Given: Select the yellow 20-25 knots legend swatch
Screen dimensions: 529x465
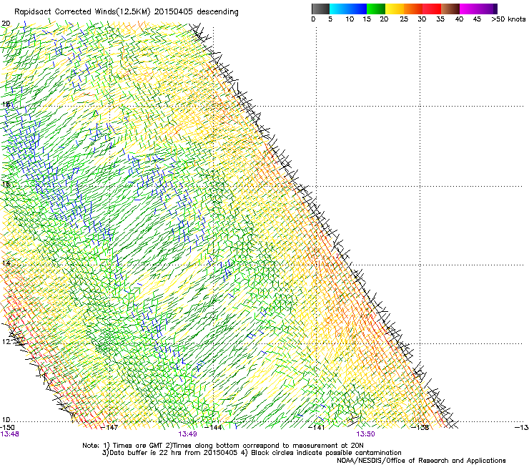Looking at the screenshot, I should click(395, 9).
